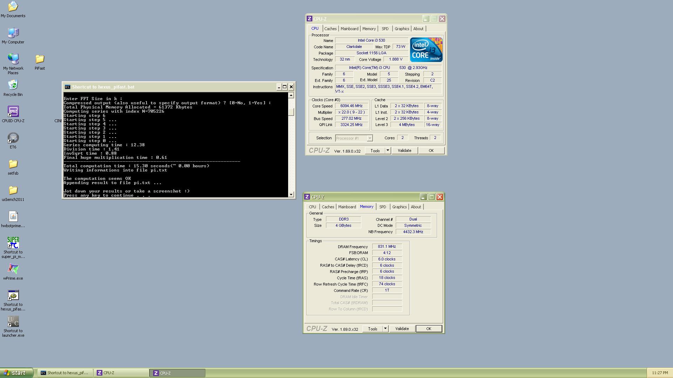This screenshot has height=378, width=673.
Task: Switch to CPU tab in lower CPU-Z
Action: (x=312, y=207)
